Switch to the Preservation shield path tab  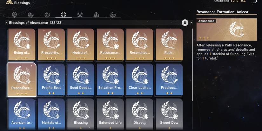point(15,15)
